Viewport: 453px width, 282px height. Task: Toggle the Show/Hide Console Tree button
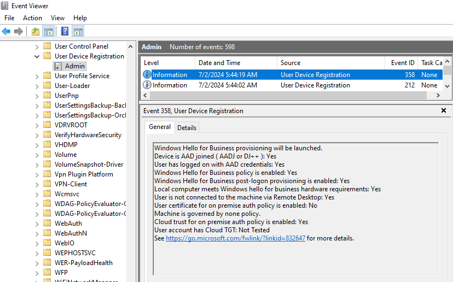49,31
